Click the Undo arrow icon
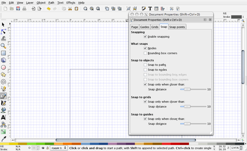247x151 pixels. click(x=48, y=9)
